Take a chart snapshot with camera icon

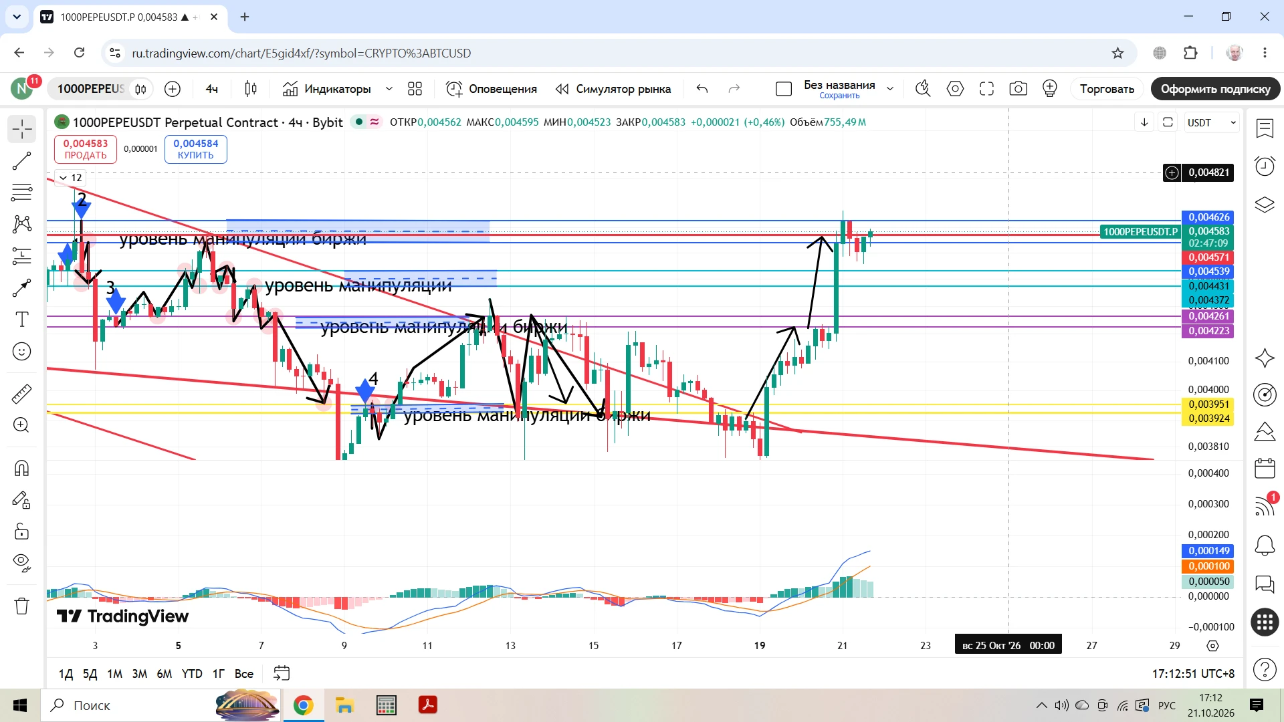(1018, 89)
